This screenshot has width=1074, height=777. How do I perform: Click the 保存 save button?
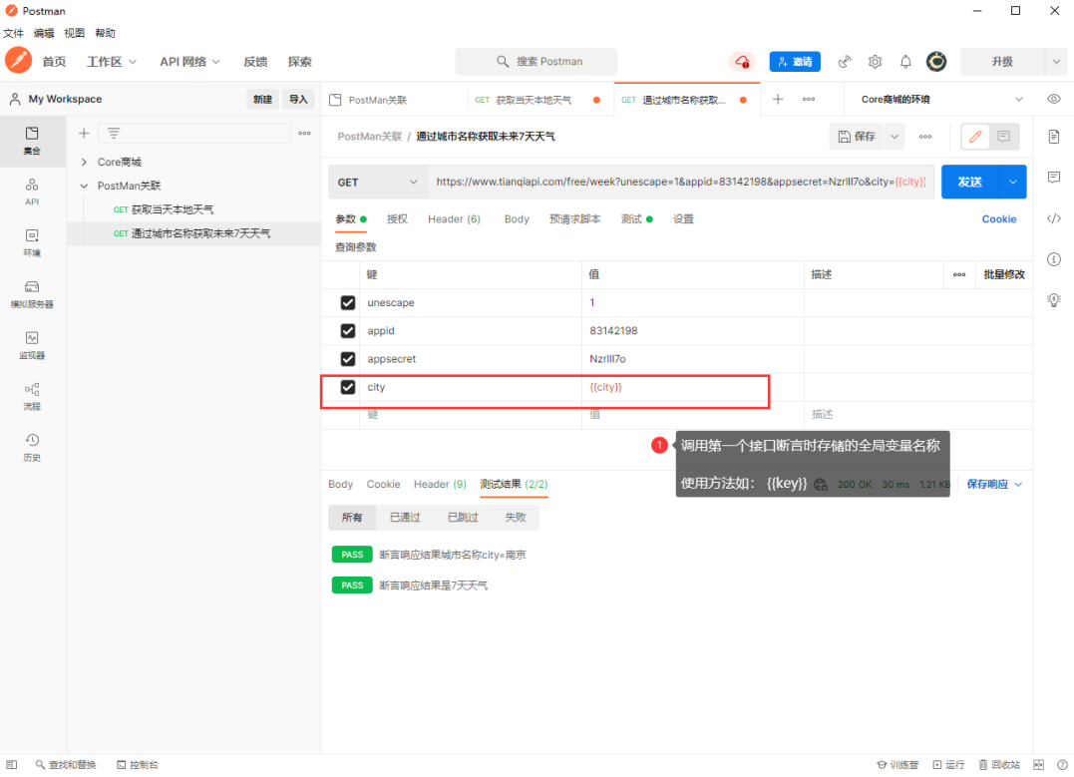tap(857, 137)
